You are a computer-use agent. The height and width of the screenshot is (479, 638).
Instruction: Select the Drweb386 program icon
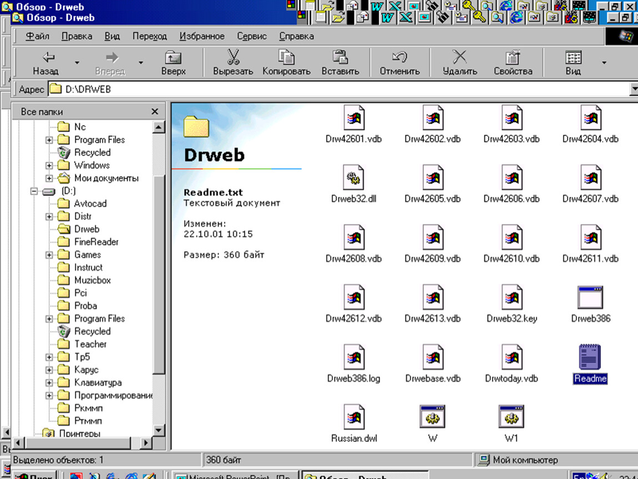coord(590,298)
